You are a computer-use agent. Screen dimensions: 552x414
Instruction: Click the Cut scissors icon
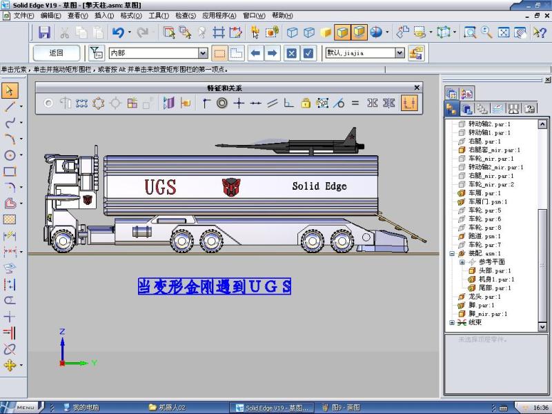click(64, 32)
